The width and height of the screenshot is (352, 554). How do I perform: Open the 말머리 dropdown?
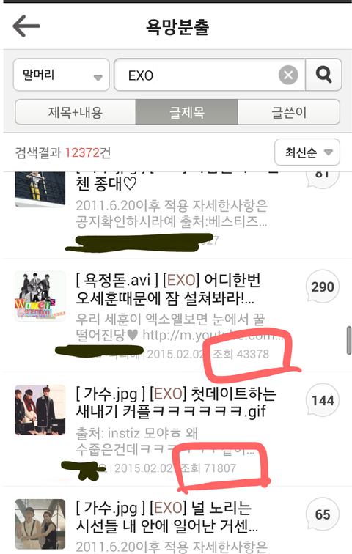coord(62,75)
